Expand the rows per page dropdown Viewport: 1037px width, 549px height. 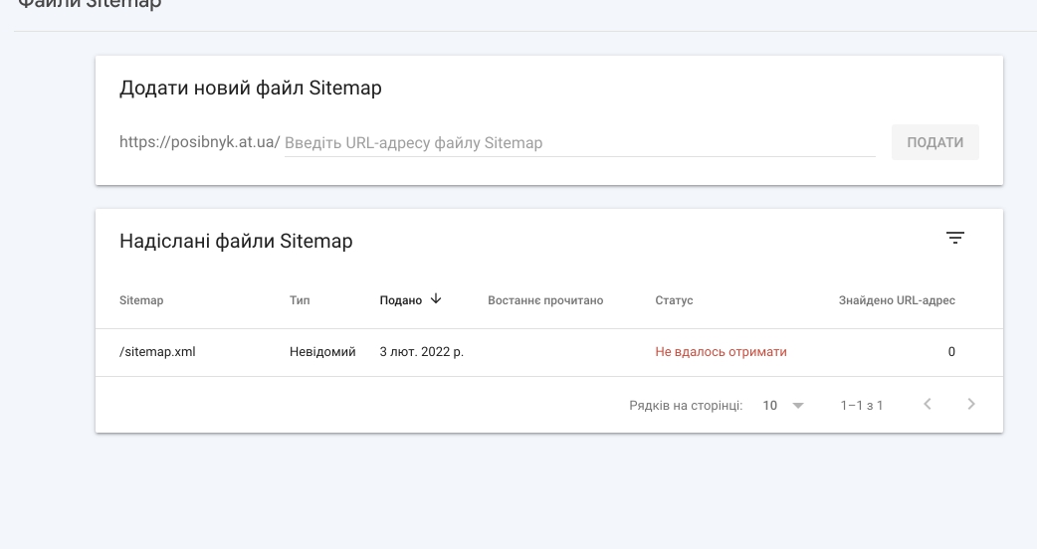tap(783, 406)
